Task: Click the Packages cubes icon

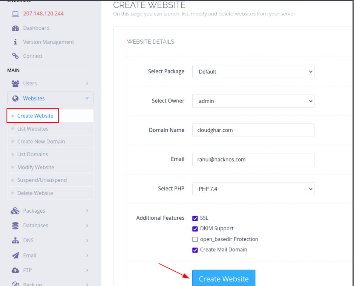Action: point(15,211)
